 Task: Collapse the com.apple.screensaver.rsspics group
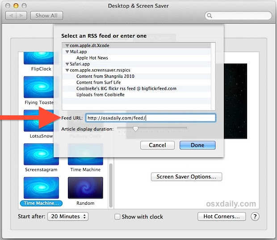coord(67,70)
